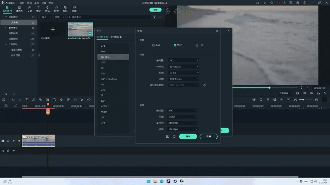This screenshot has height=185, width=330.
Task: Open the resolution 3840x2160 dropdown
Action: (x=183, y=67)
